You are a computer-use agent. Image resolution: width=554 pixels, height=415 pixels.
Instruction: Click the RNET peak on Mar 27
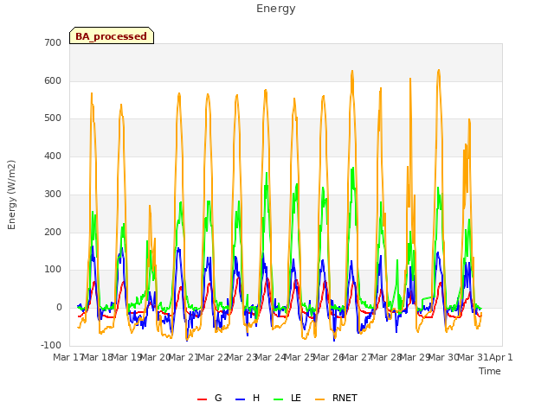click(x=352, y=71)
